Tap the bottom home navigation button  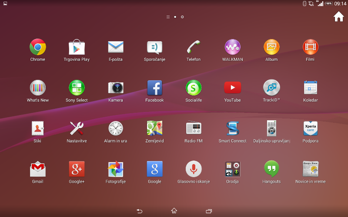(x=174, y=210)
